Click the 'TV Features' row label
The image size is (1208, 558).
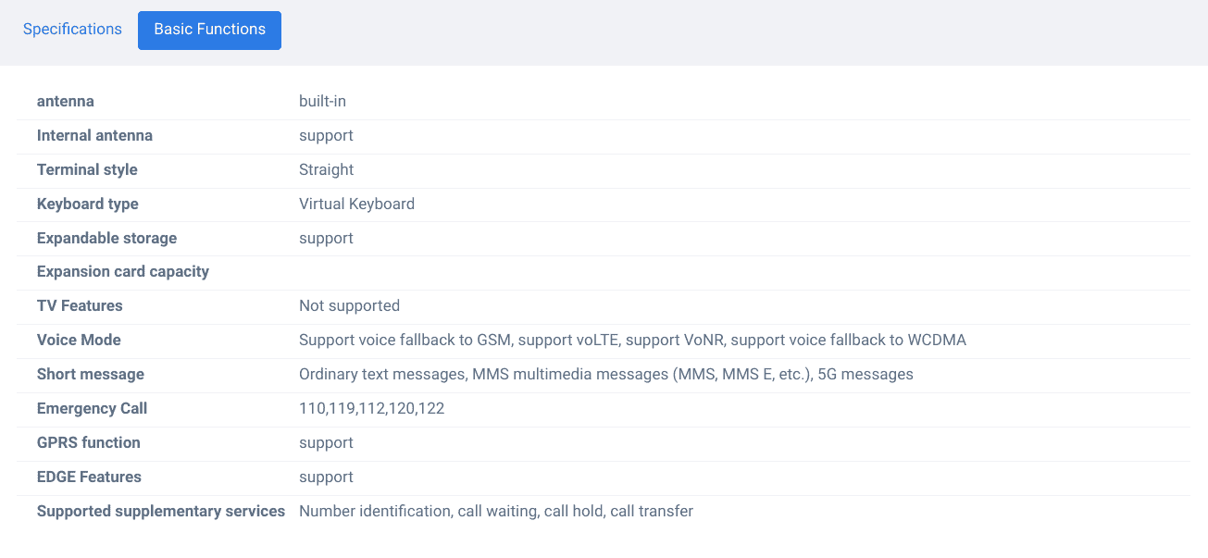(80, 305)
